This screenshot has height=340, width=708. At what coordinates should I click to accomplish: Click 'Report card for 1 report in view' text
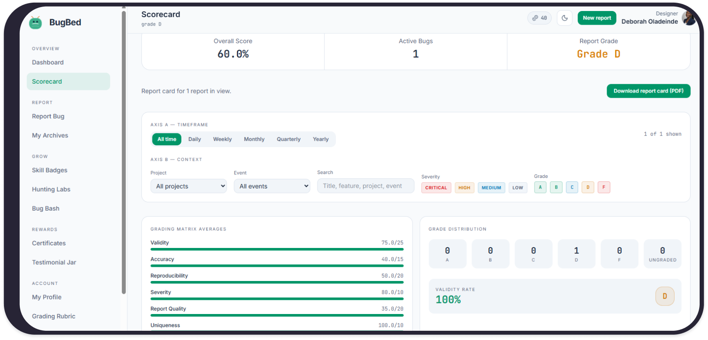(x=186, y=91)
